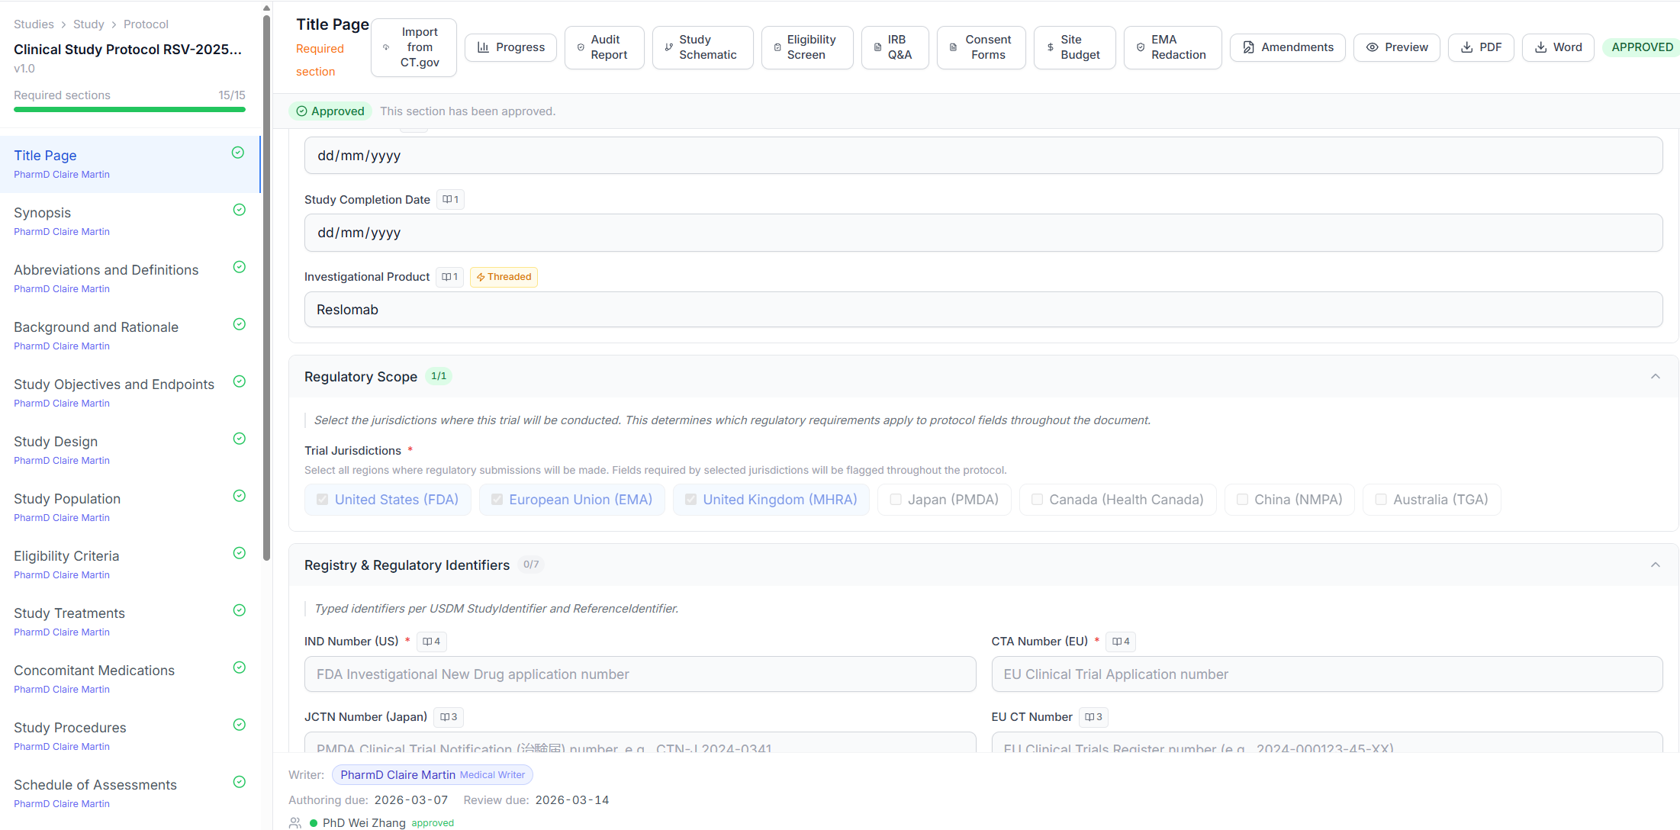Open the Audit Report
The image size is (1680, 830).
point(604,47)
